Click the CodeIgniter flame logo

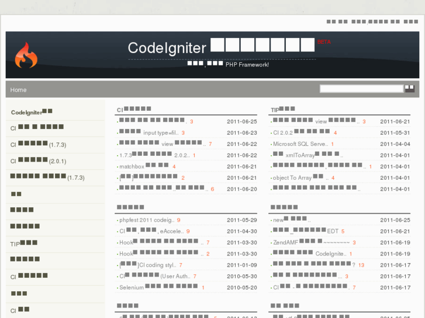[26, 55]
